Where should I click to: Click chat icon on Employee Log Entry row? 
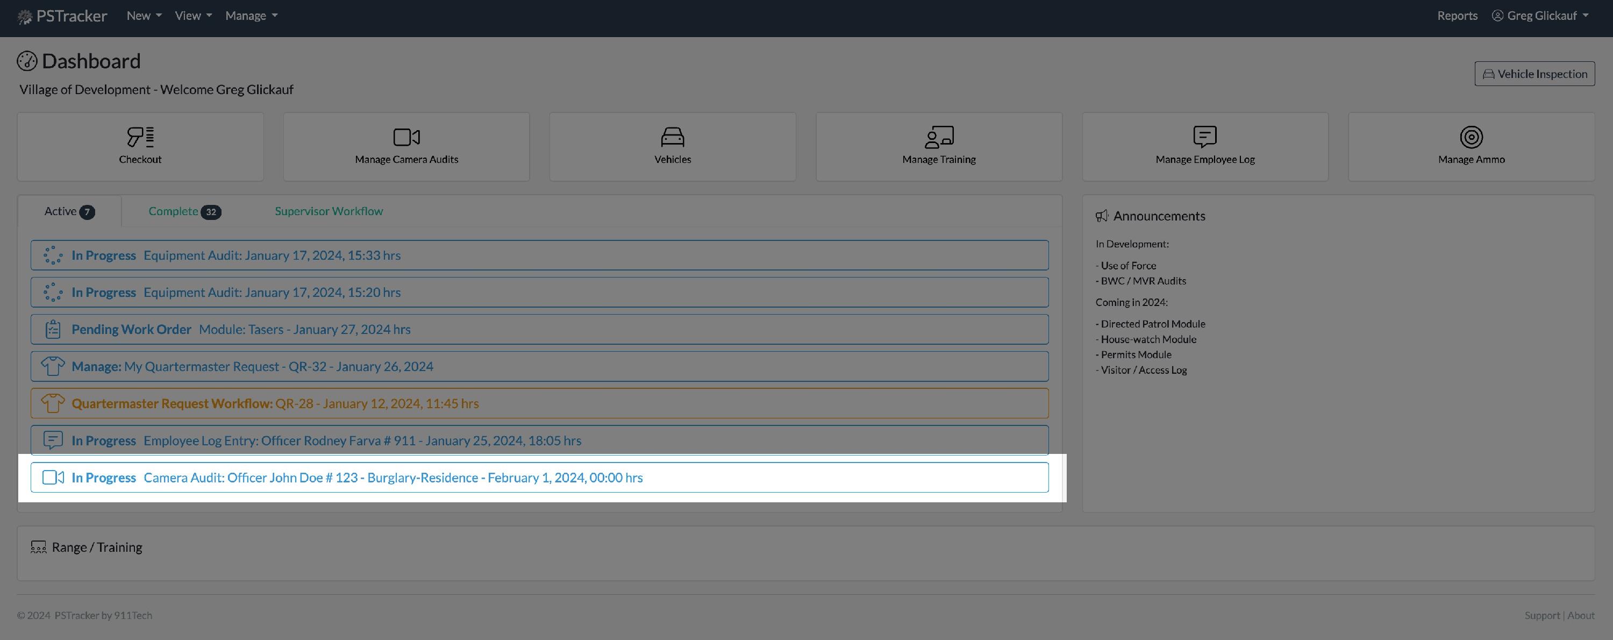coord(53,439)
